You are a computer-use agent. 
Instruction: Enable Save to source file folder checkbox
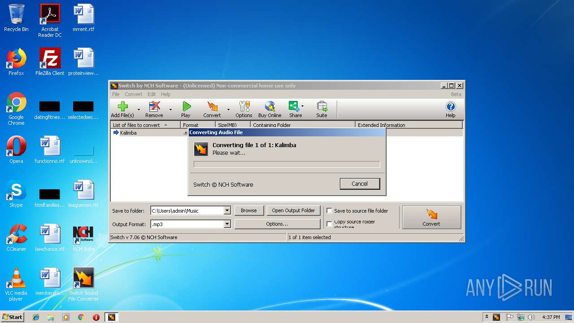329,210
